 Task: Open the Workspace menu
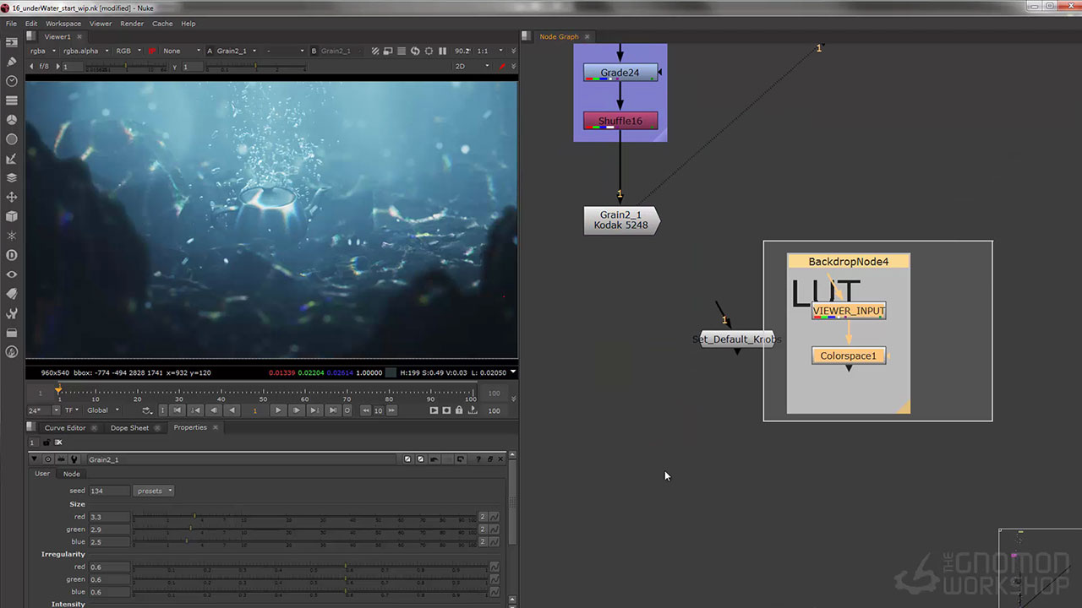63,24
